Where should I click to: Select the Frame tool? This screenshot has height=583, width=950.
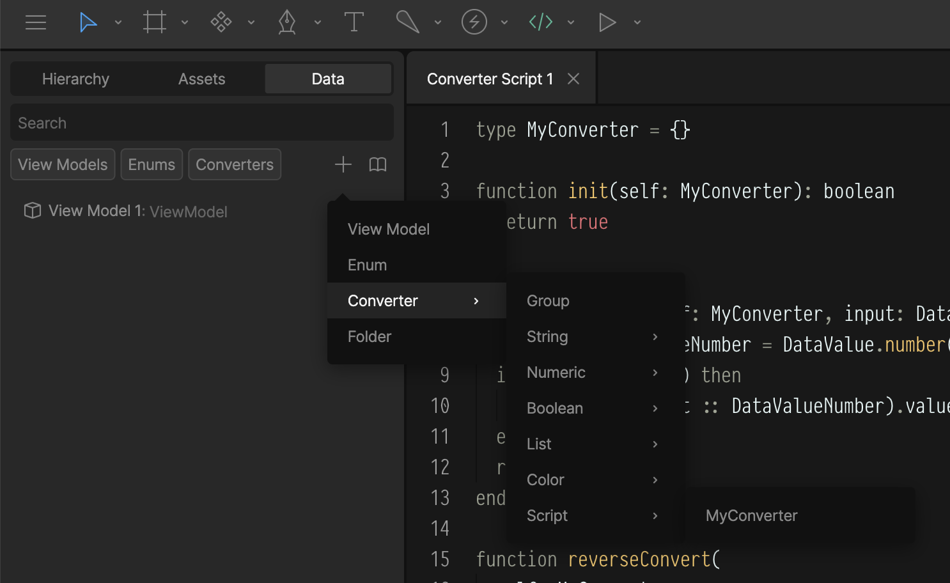[155, 22]
